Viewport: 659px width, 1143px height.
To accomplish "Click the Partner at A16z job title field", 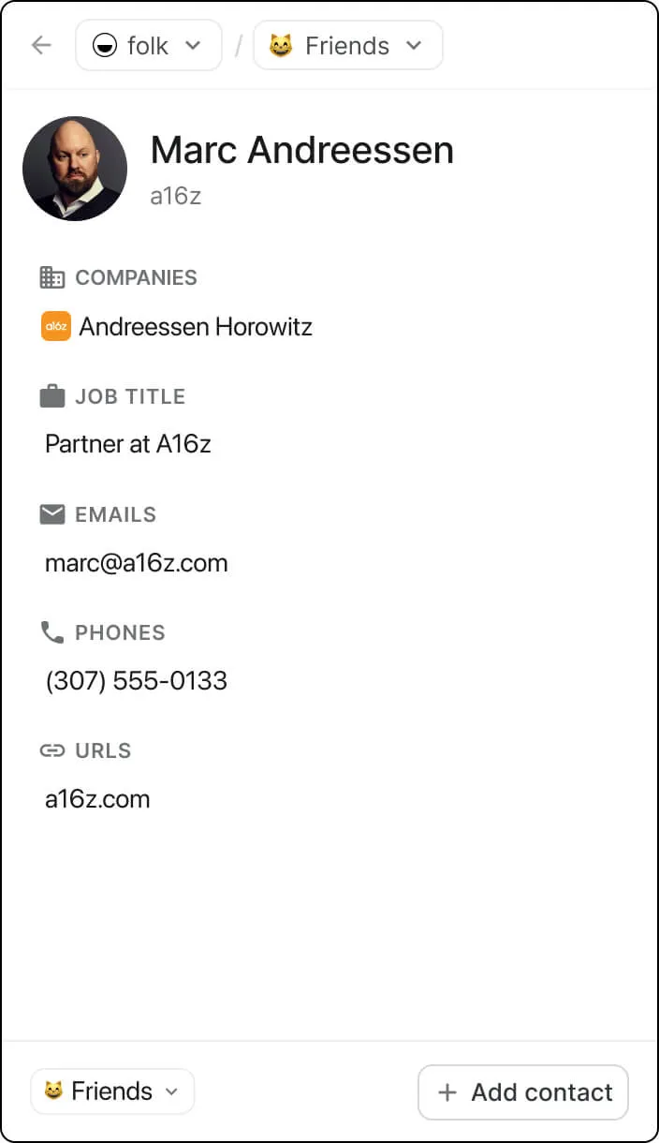I will click(x=128, y=444).
